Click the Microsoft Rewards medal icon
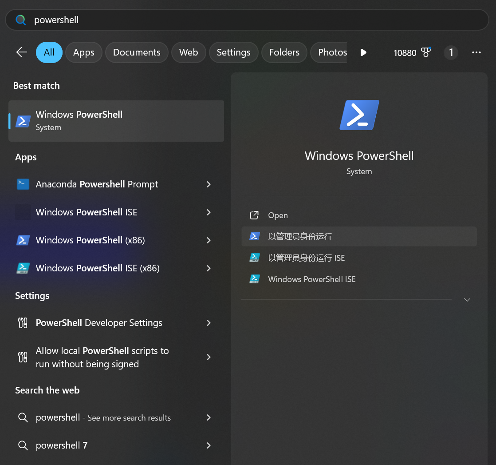496x465 pixels. pyautogui.click(x=425, y=52)
